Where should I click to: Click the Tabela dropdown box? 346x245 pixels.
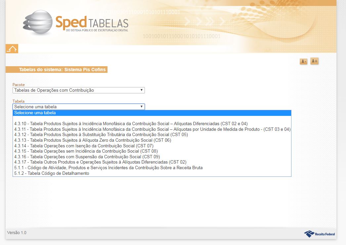coord(78,107)
